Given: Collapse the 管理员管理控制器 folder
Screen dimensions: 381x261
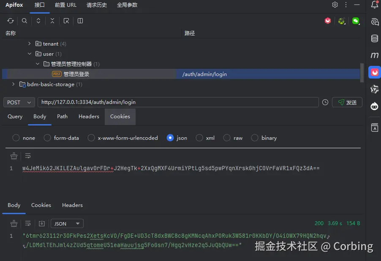Looking at the screenshot, I should pyautogui.click(x=38, y=64).
